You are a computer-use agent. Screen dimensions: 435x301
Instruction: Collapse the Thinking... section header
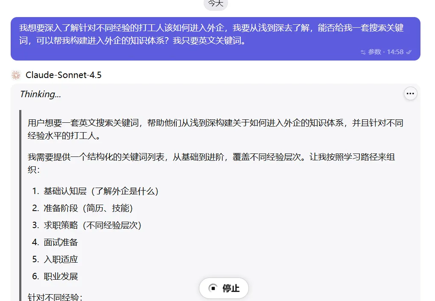coord(41,94)
